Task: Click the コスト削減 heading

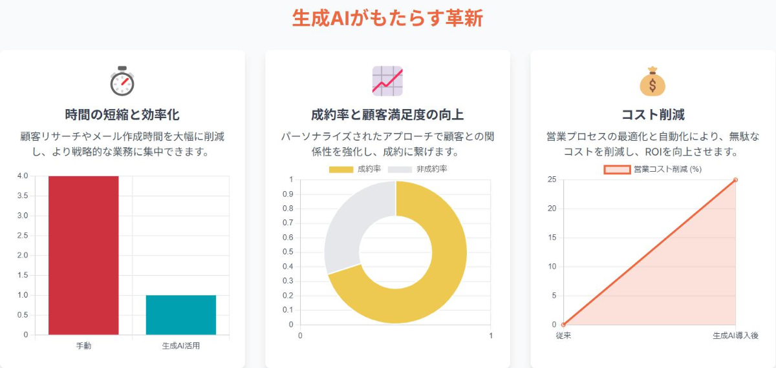Action: (x=652, y=115)
